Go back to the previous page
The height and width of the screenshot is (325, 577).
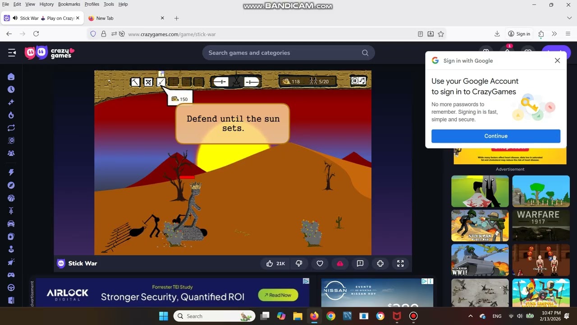[x=9, y=34]
